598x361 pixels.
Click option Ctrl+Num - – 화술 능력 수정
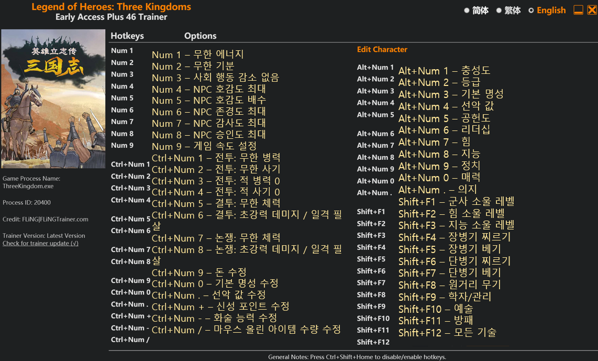(x=214, y=318)
